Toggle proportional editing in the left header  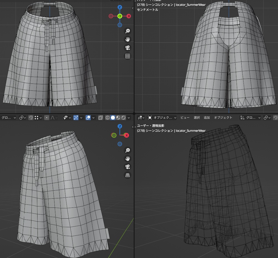[47, 118]
